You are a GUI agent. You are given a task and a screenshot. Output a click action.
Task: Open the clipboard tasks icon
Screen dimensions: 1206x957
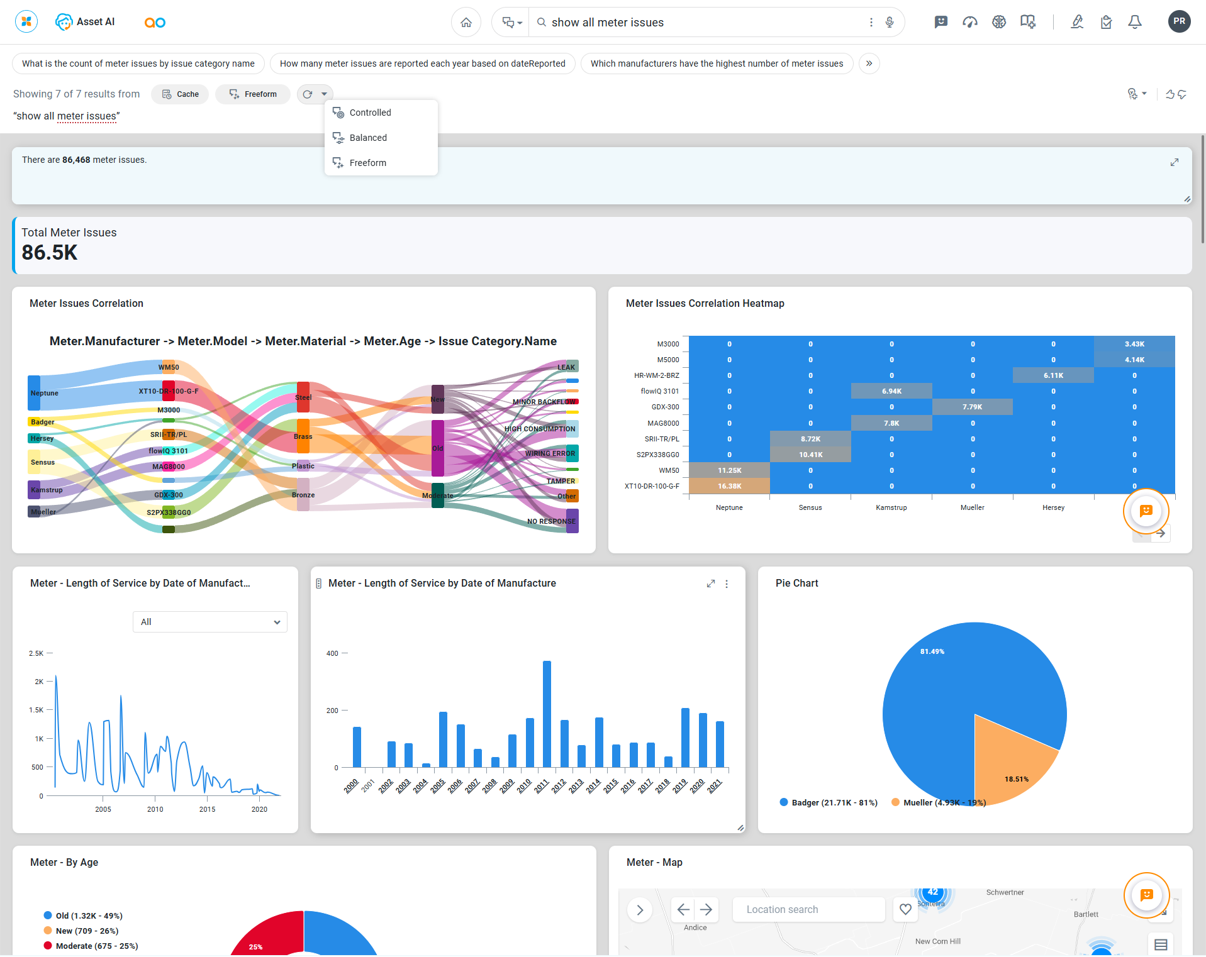pyautogui.click(x=1106, y=23)
